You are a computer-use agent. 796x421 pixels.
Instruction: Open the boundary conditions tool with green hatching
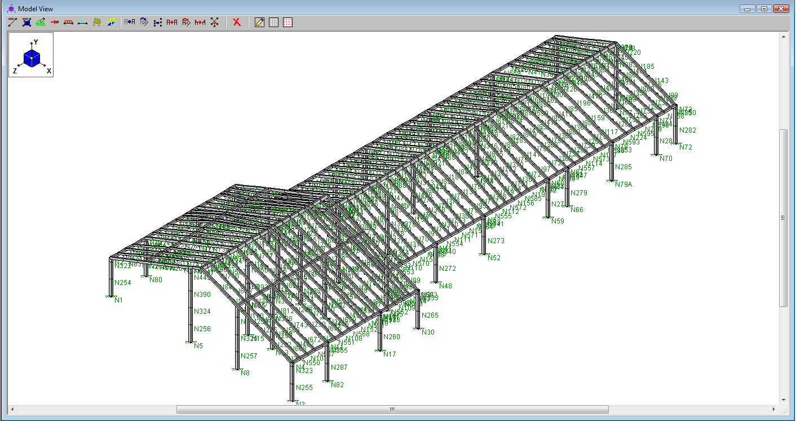[x=41, y=23]
